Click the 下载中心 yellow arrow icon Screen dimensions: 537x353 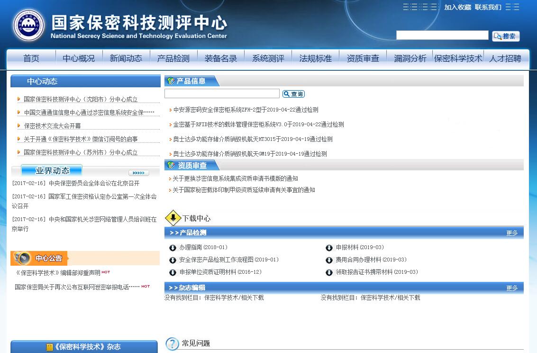pos(173,218)
